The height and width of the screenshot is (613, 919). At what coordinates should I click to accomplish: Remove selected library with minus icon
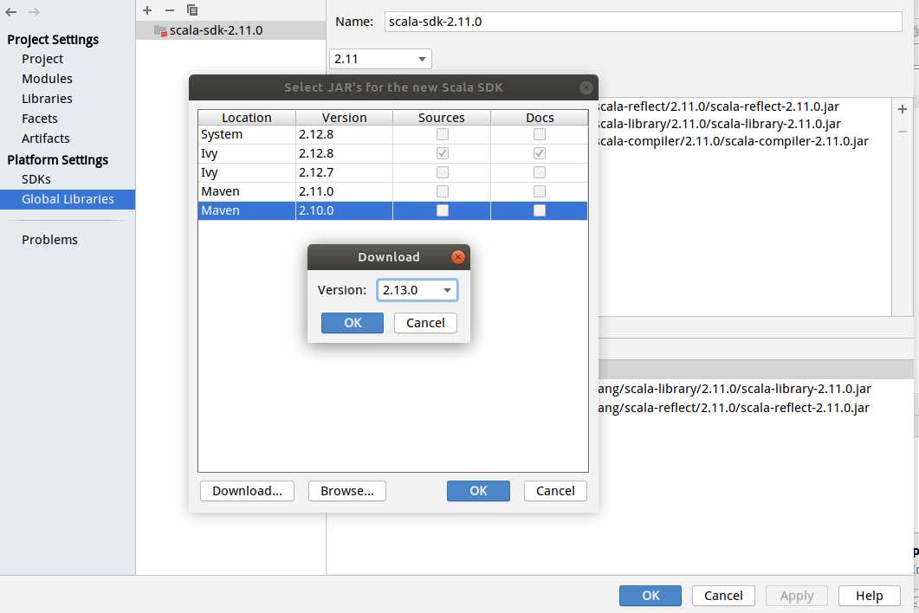coord(170,10)
